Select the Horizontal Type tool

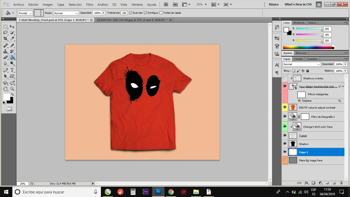tap(12, 70)
